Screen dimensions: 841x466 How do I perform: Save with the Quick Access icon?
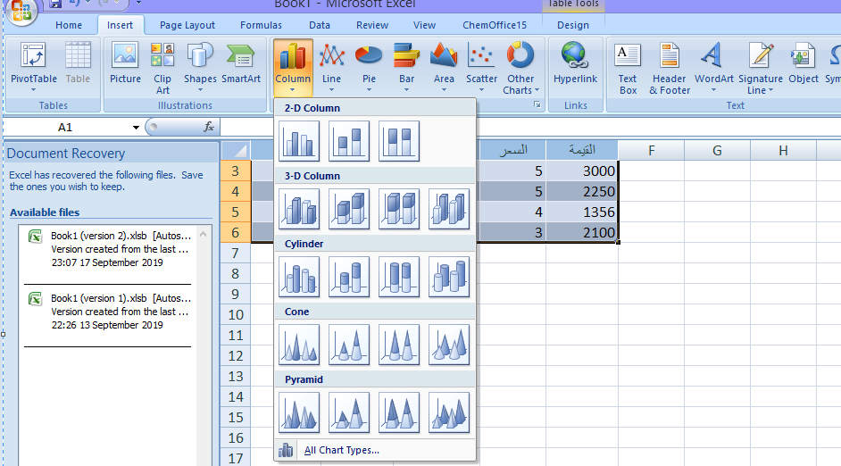pyautogui.click(x=55, y=4)
